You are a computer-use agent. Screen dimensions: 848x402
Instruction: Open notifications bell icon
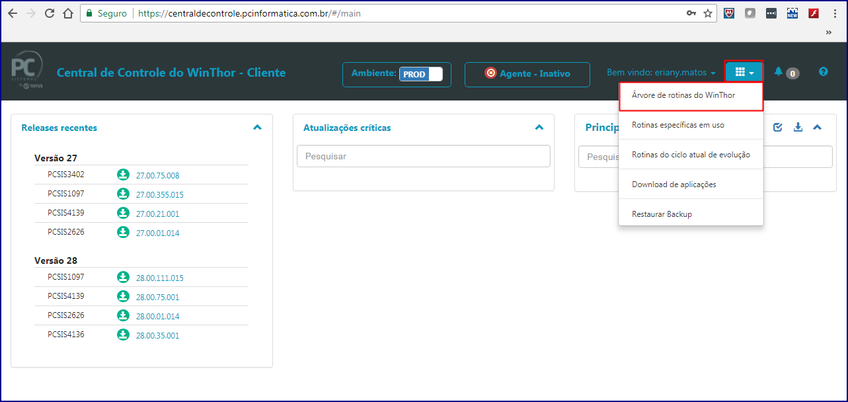(x=779, y=72)
